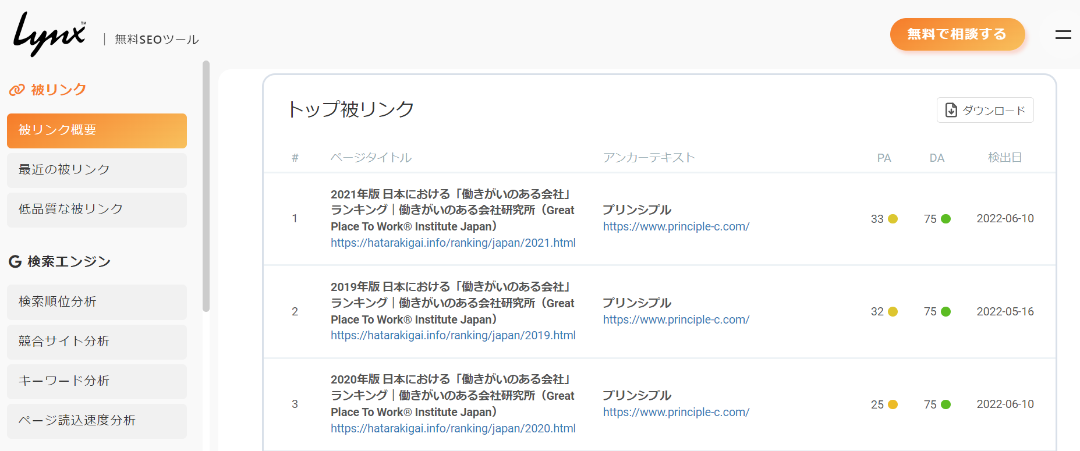This screenshot has height=451, width=1080.
Task: Click the Lynx logo
Action: pyautogui.click(x=49, y=35)
